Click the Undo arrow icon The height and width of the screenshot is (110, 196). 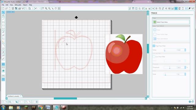[x=36, y=8]
